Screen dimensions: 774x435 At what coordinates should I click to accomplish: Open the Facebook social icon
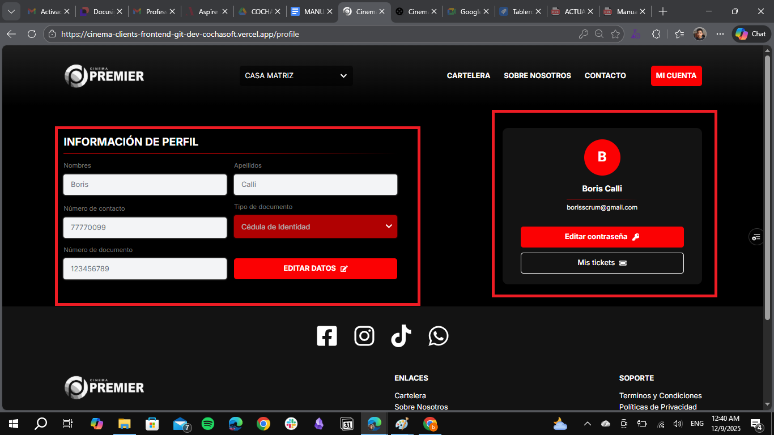[327, 336]
